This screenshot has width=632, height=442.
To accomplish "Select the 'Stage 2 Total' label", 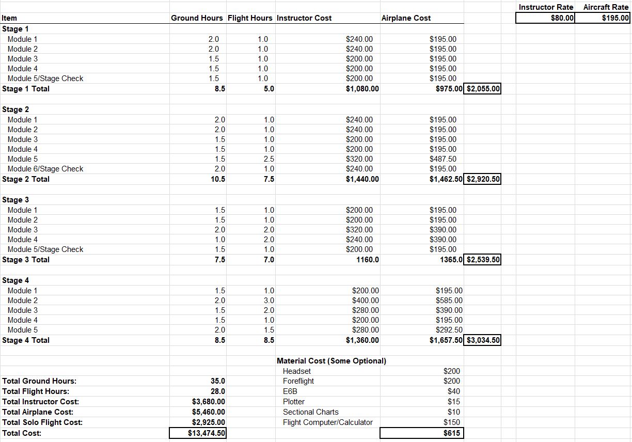I will pos(26,179).
